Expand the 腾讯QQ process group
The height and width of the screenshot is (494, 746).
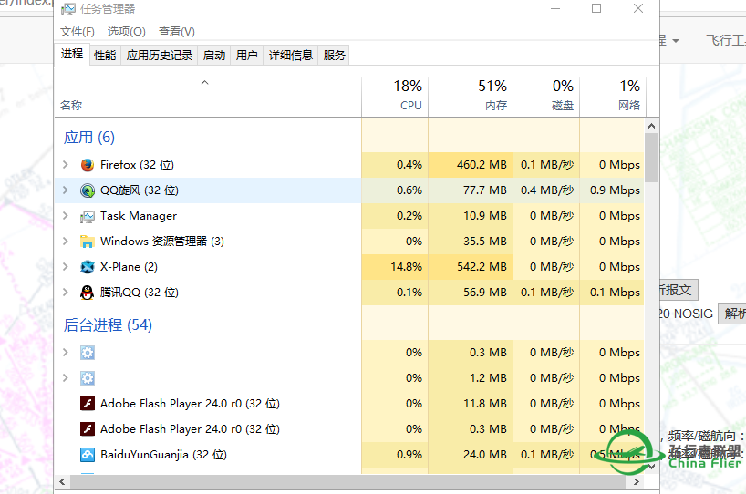tap(65, 293)
